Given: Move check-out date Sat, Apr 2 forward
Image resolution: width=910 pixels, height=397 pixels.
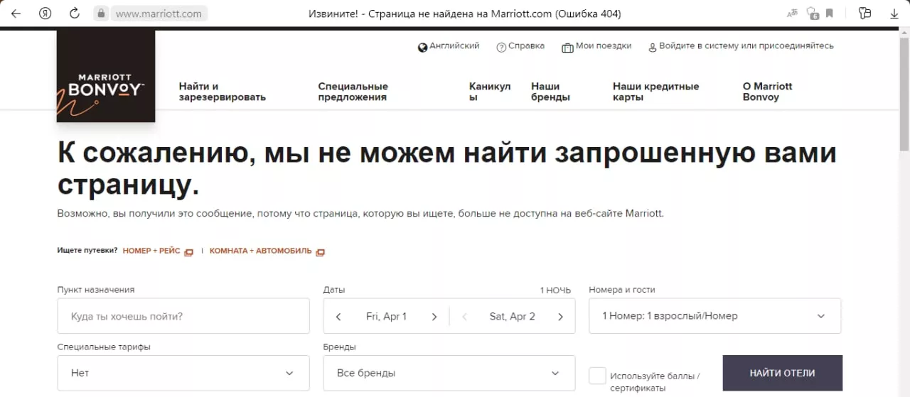Looking at the screenshot, I should 560,317.
